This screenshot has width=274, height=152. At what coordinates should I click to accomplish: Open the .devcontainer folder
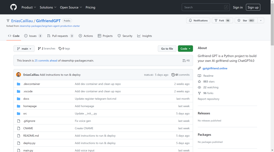32,84
